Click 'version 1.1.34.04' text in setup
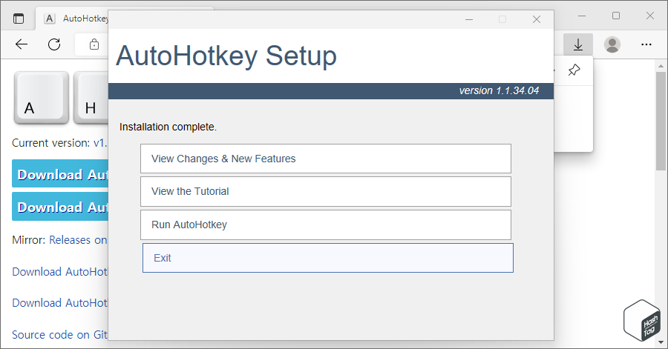This screenshot has height=349, width=668. coord(499,90)
